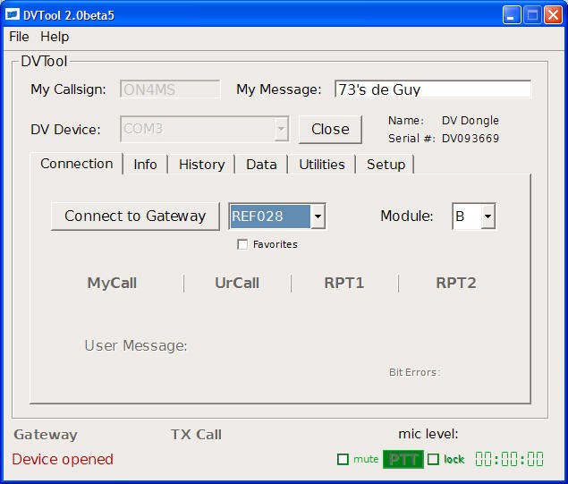
Task: Click the serial number DV093669
Action: (471, 139)
